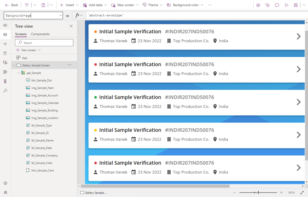Open the Theme dropdown menu
The width and height of the screenshot is (308, 197).
(x=153, y=5)
